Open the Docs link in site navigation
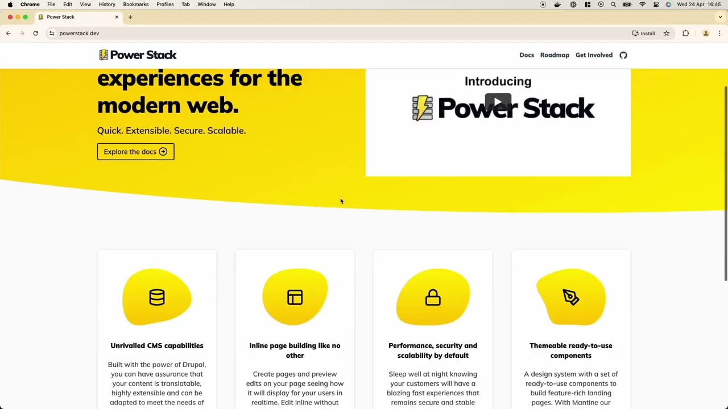Screen dimensions: 728x409 coord(527,55)
